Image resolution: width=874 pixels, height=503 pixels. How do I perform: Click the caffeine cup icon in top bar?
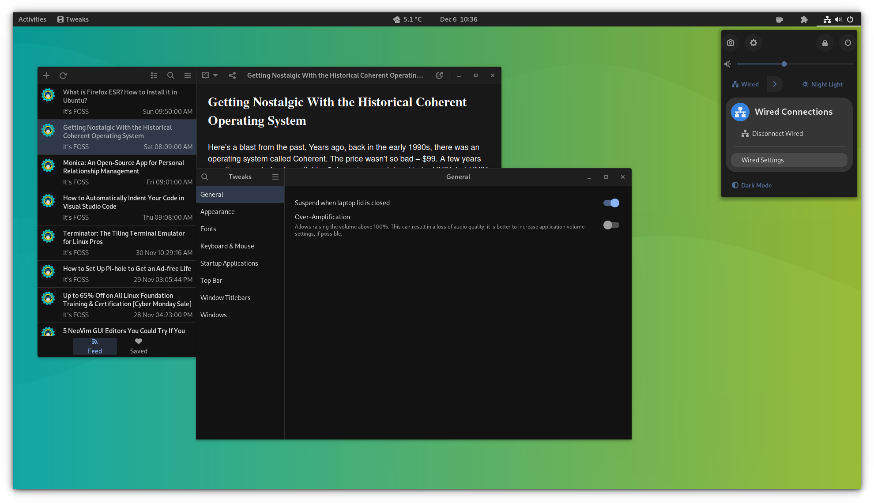(780, 19)
